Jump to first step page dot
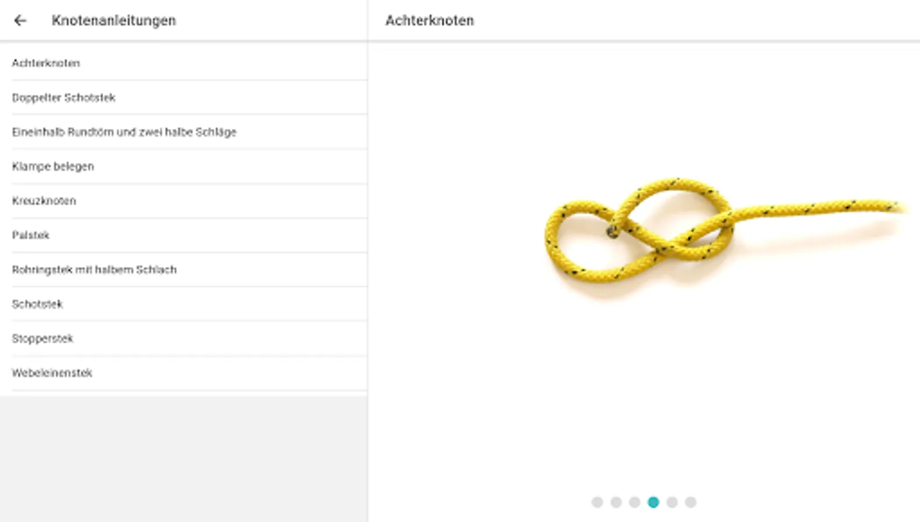Screen dimensions: 920x522 pos(597,502)
